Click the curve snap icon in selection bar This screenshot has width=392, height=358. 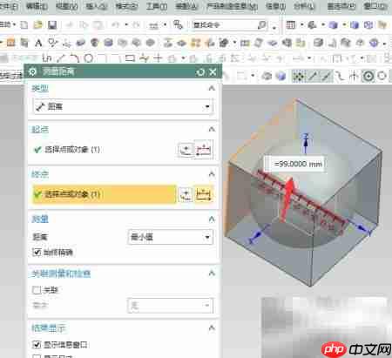click(x=340, y=76)
